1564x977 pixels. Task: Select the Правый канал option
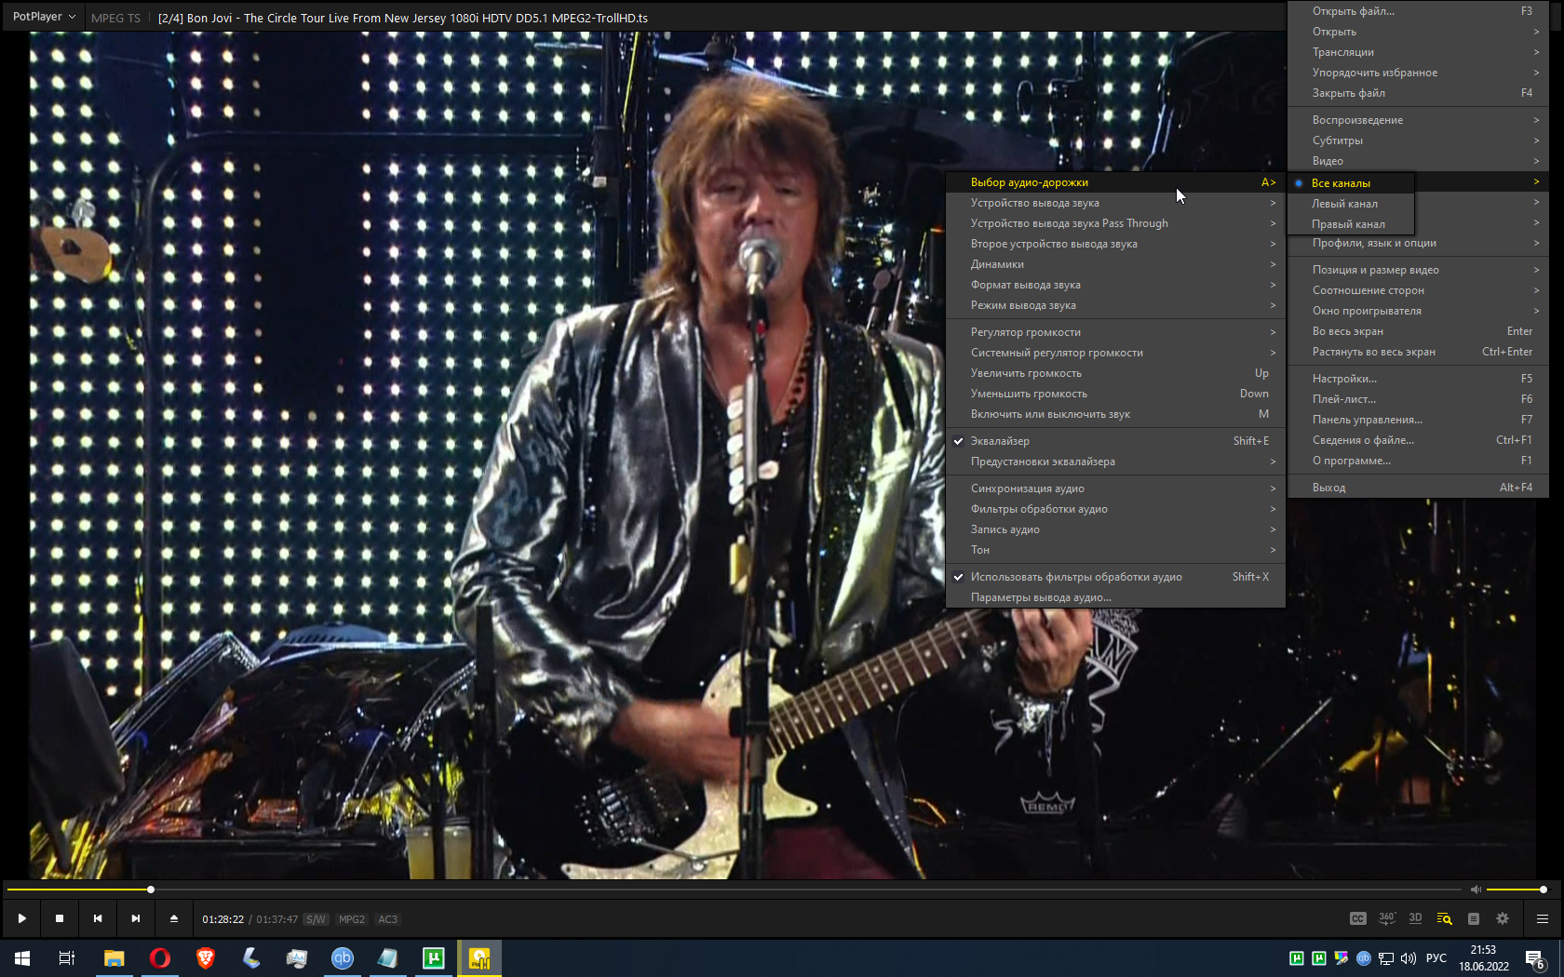pyautogui.click(x=1351, y=224)
